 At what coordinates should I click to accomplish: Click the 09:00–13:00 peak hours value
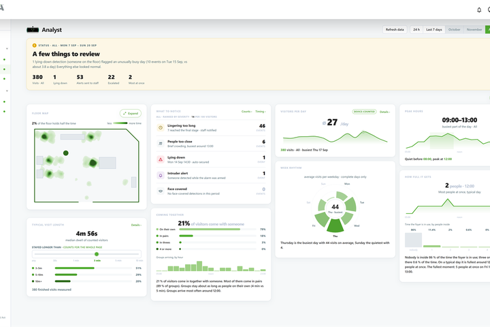pos(459,120)
